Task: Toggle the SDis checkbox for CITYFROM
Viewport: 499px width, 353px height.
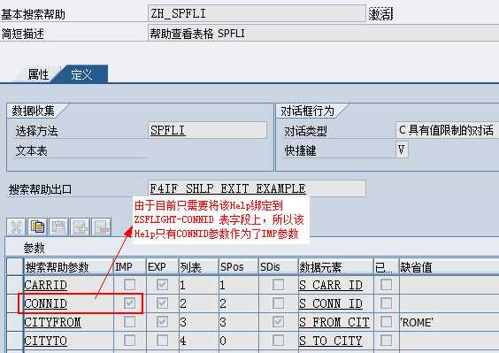Action: (278, 322)
